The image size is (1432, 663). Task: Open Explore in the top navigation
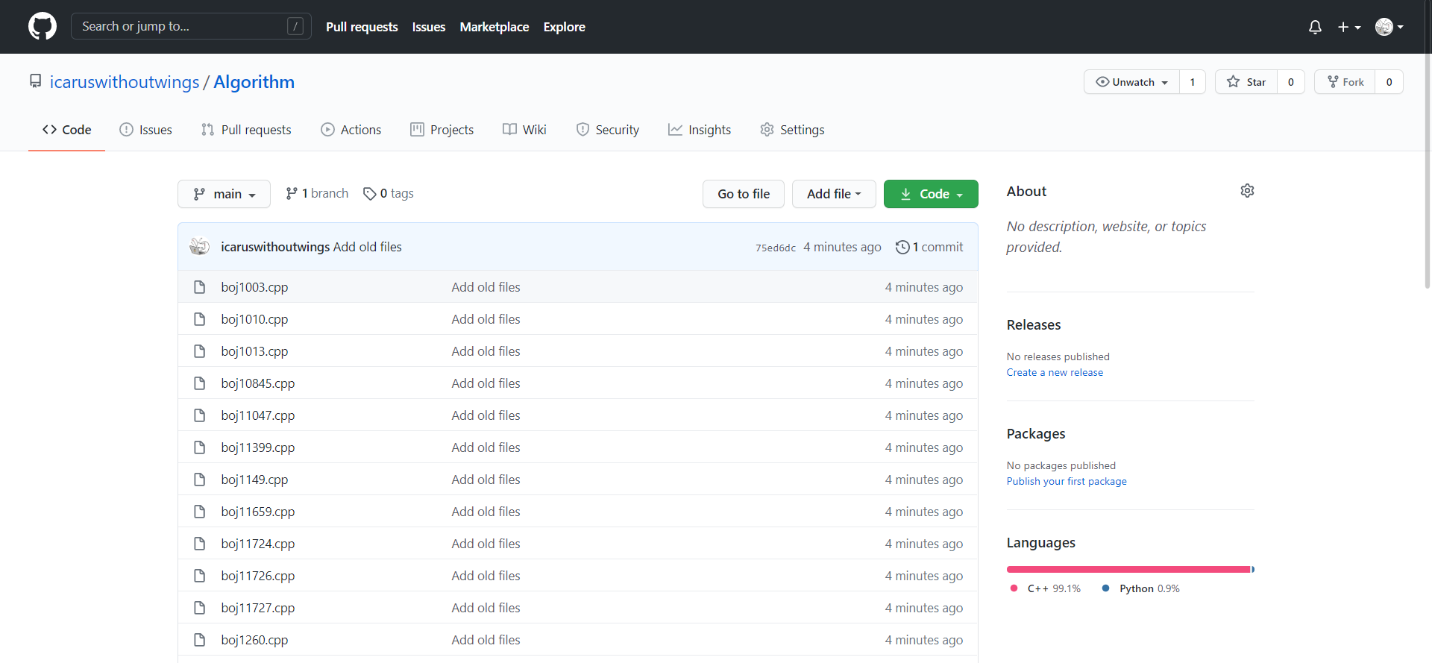pyautogui.click(x=565, y=27)
